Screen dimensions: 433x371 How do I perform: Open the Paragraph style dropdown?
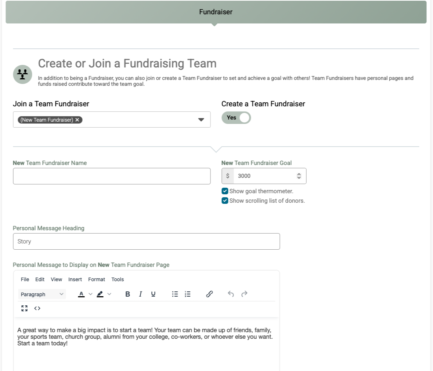(x=42, y=294)
